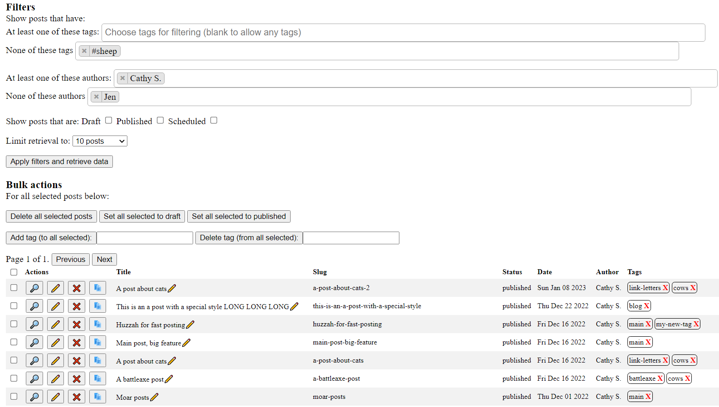Click the red X delete icon for A battleaxe post
This screenshot has width=719, height=407.
[x=77, y=379]
